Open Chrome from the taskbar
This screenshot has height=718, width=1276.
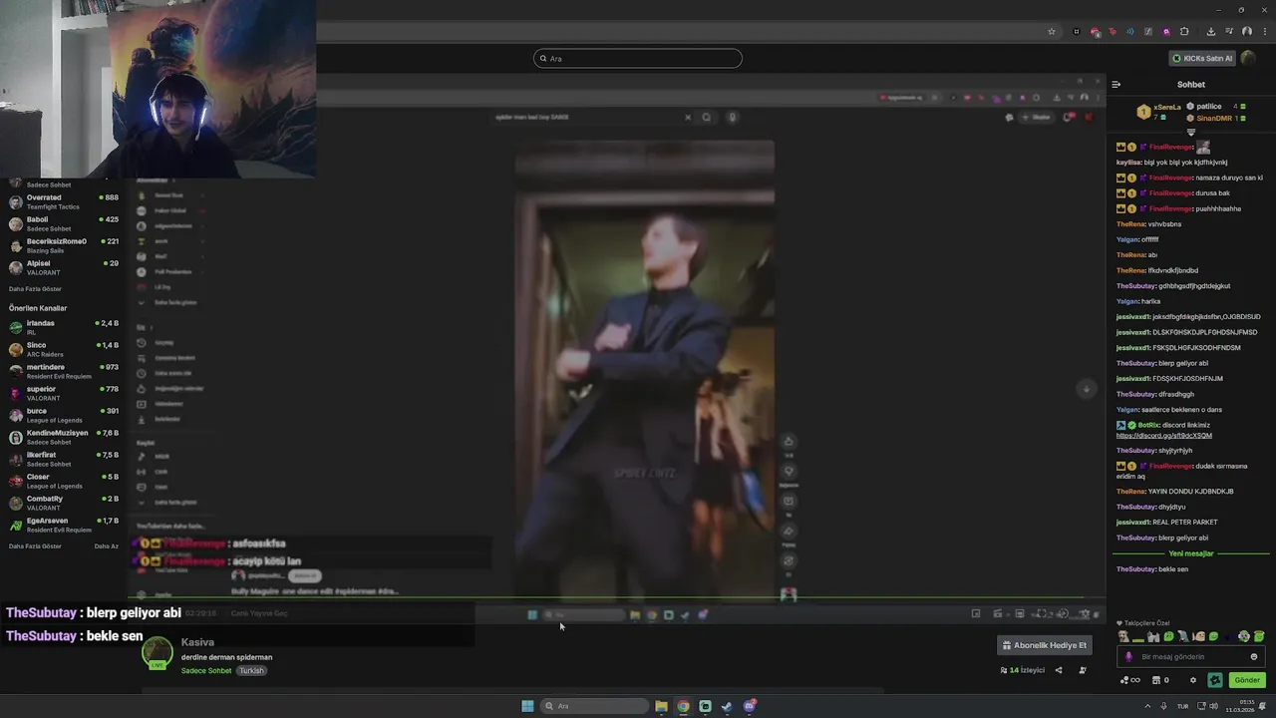pos(683,706)
